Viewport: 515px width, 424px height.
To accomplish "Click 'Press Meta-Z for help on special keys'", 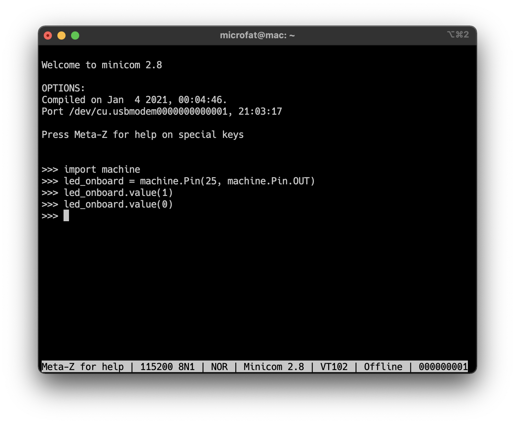I will point(143,135).
